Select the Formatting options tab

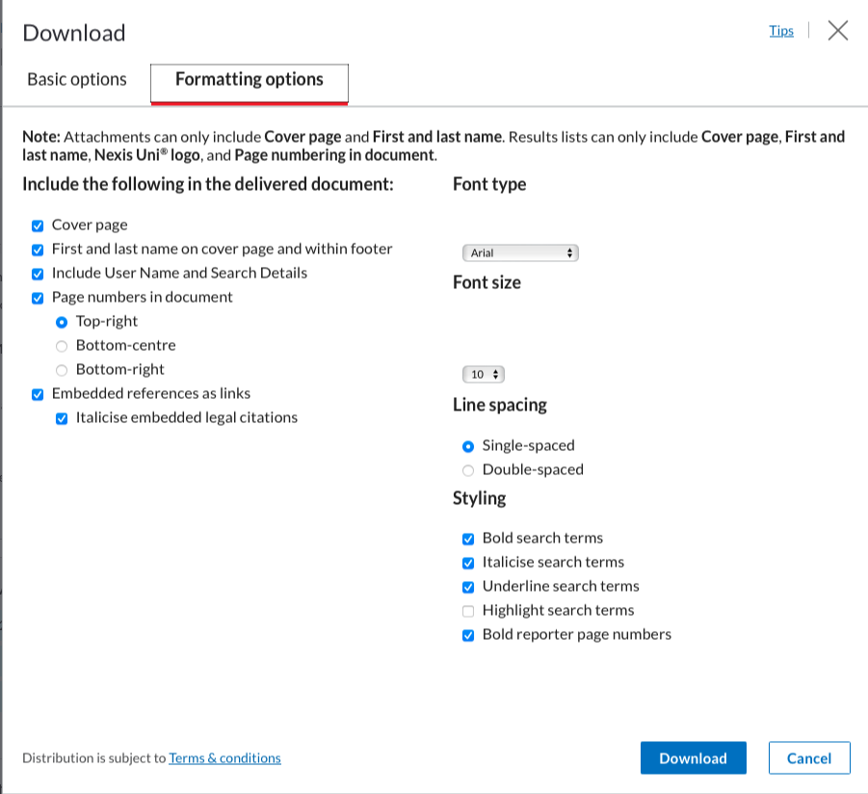coord(250,80)
